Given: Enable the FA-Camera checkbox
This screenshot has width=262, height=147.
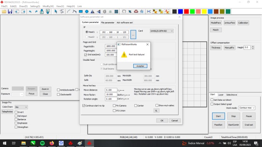Looking at the screenshot, I should tap(114, 106).
